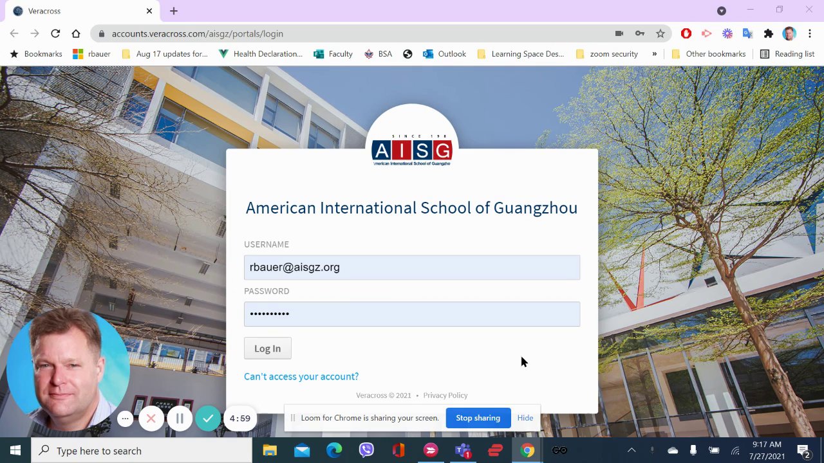Viewport: 824px width, 463px height.
Task: Open zoom security bookmark folder
Action: 606,54
